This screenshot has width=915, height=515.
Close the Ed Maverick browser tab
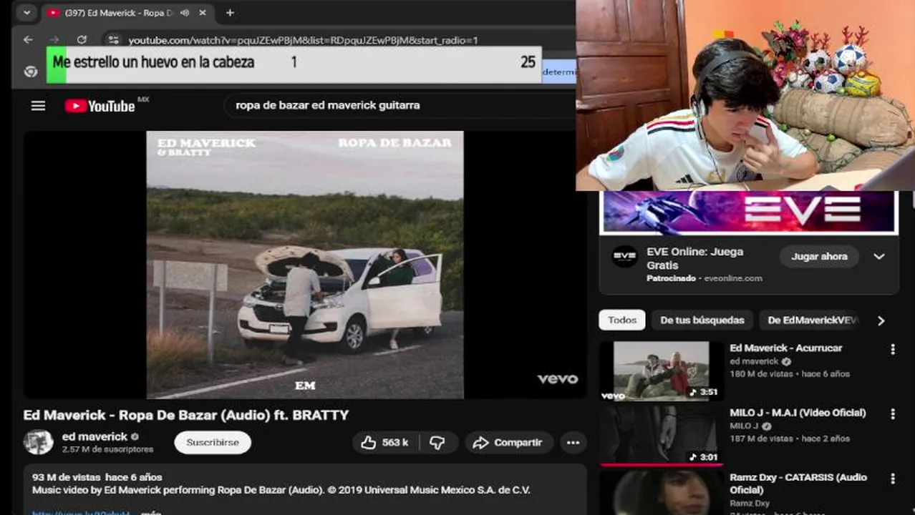203,13
